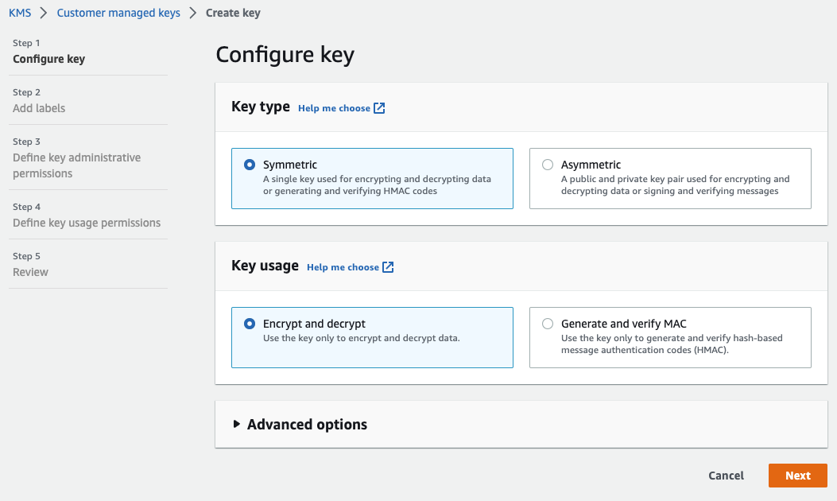Select Step 1 Configure key in sidebar

pyautogui.click(x=48, y=59)
